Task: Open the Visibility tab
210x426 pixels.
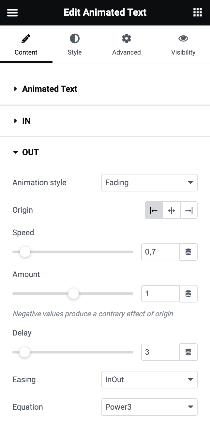Action: 183,45
